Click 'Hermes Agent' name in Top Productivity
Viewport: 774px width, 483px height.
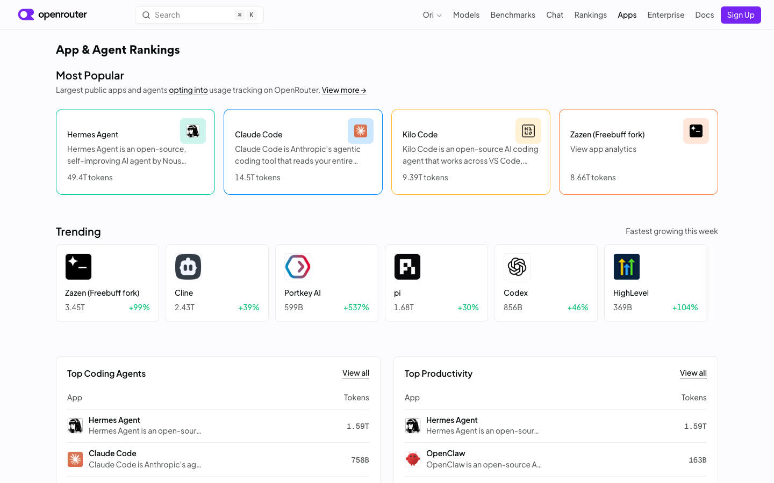click(x=452, y=420)
